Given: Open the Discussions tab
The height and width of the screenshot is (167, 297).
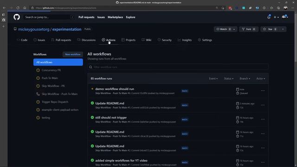Looking at the screenshot, I should 86,40.
